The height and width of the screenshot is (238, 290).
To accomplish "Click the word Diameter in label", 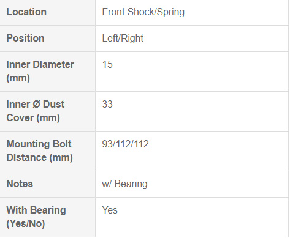I will [53, 64].
